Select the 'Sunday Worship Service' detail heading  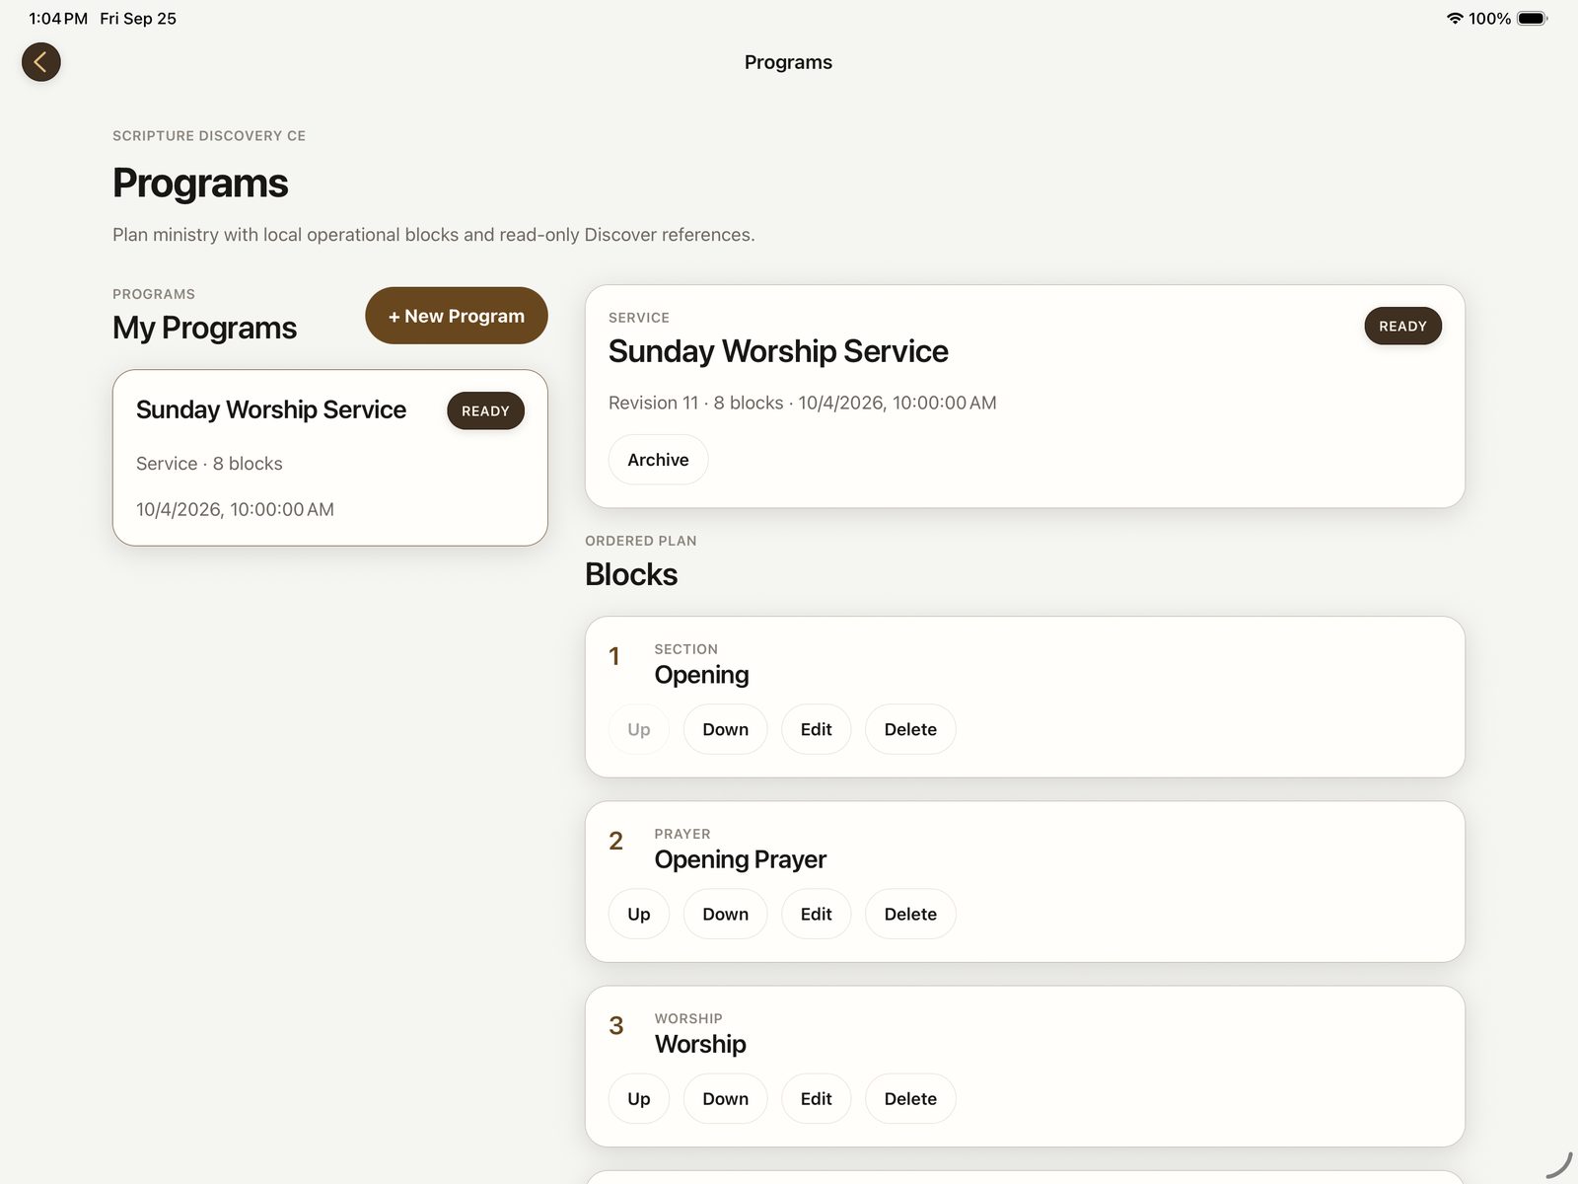point(778,351)
